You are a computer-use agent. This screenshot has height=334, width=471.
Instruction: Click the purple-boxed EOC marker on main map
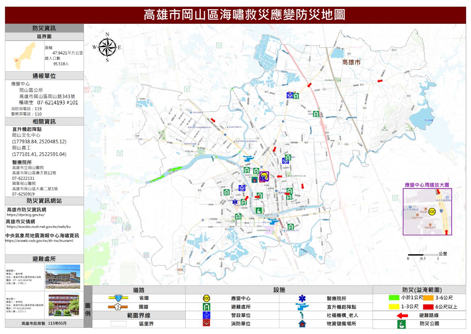(x=264, y=176)
